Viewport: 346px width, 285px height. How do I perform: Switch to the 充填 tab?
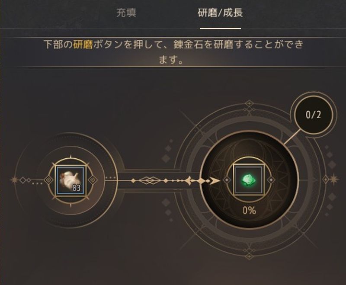pyautogui.click(x=126, y=13)
